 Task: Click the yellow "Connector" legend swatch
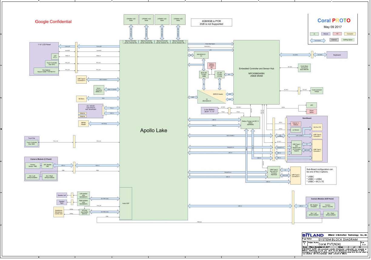(x=350, y=34)
